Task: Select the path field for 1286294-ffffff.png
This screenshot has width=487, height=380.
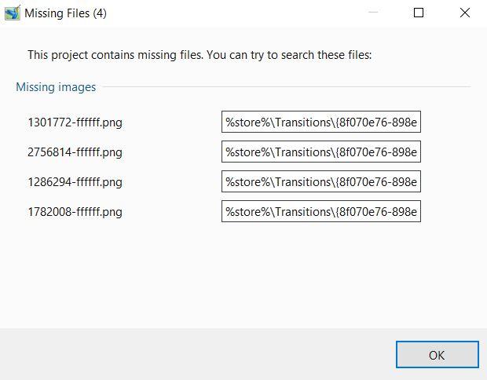Action: tap(320, 182)
